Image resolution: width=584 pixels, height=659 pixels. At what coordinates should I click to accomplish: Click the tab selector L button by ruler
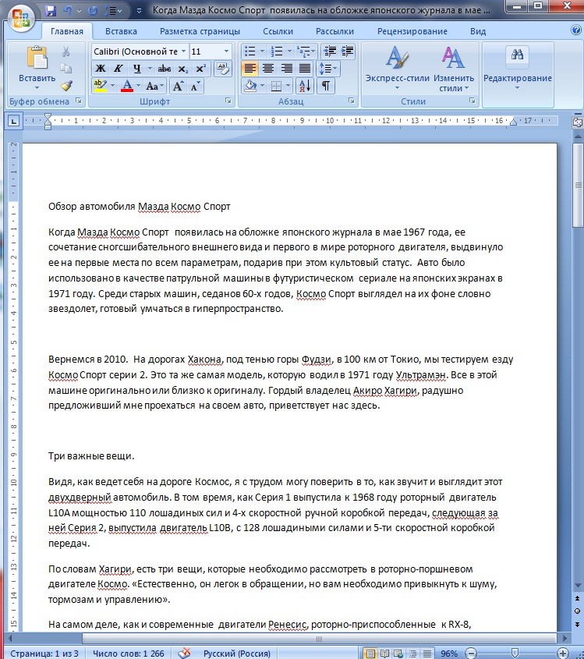click(13, 122)
